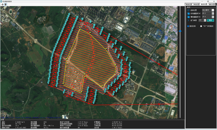Switch to the first settings tab
The image size is (217, 130).
tap(189, 4)
